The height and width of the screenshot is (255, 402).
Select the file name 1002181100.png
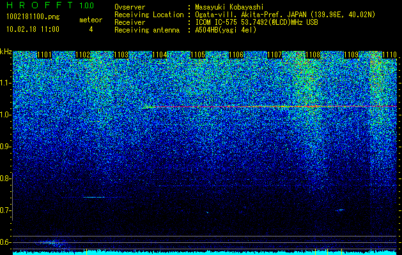[33, 17]
